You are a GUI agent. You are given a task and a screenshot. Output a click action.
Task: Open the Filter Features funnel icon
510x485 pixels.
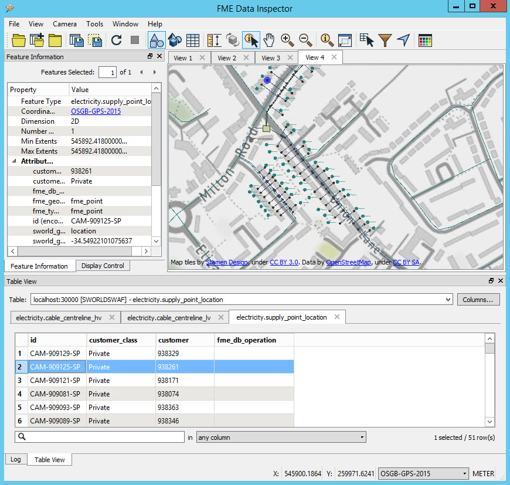pyautogui.click(x=385, y=40)
